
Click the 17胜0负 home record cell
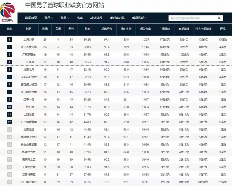click(165, 39)
